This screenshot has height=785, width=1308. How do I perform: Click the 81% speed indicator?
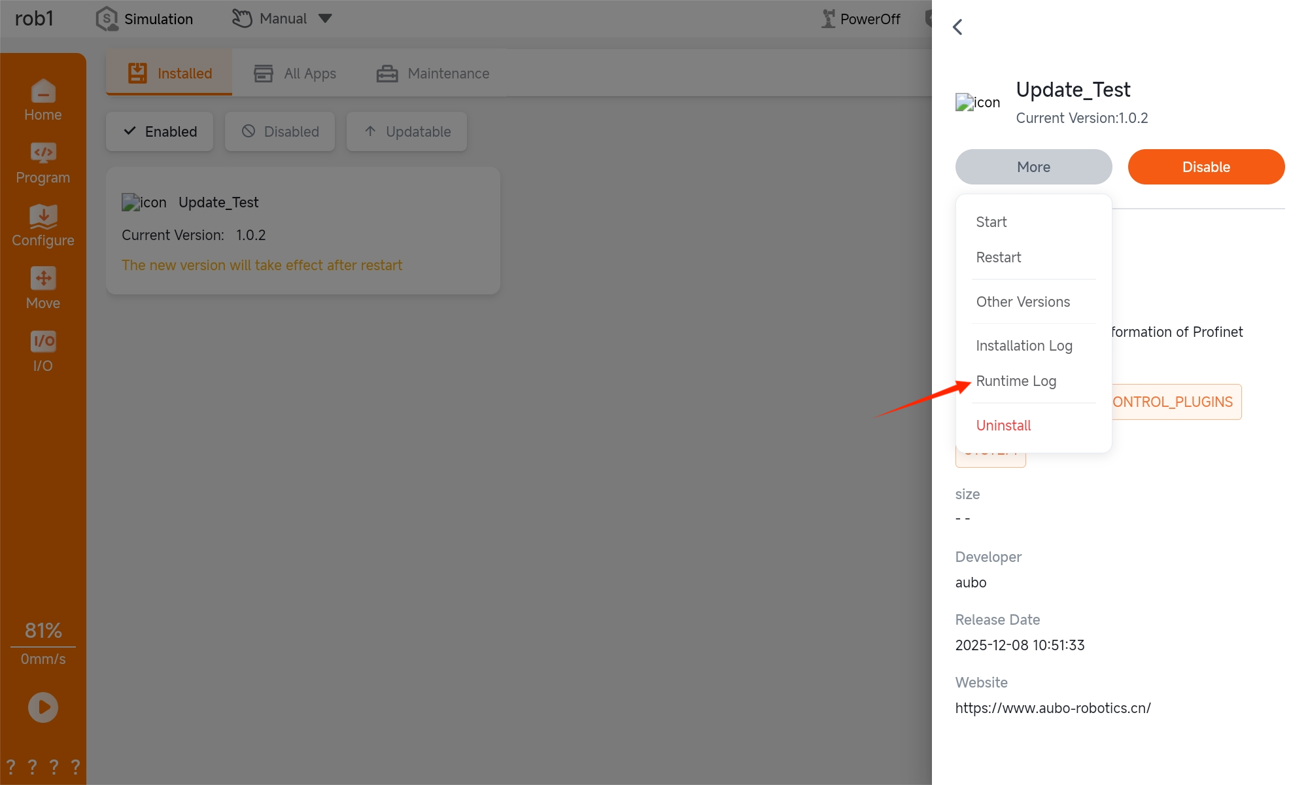[x=43, y=630]
